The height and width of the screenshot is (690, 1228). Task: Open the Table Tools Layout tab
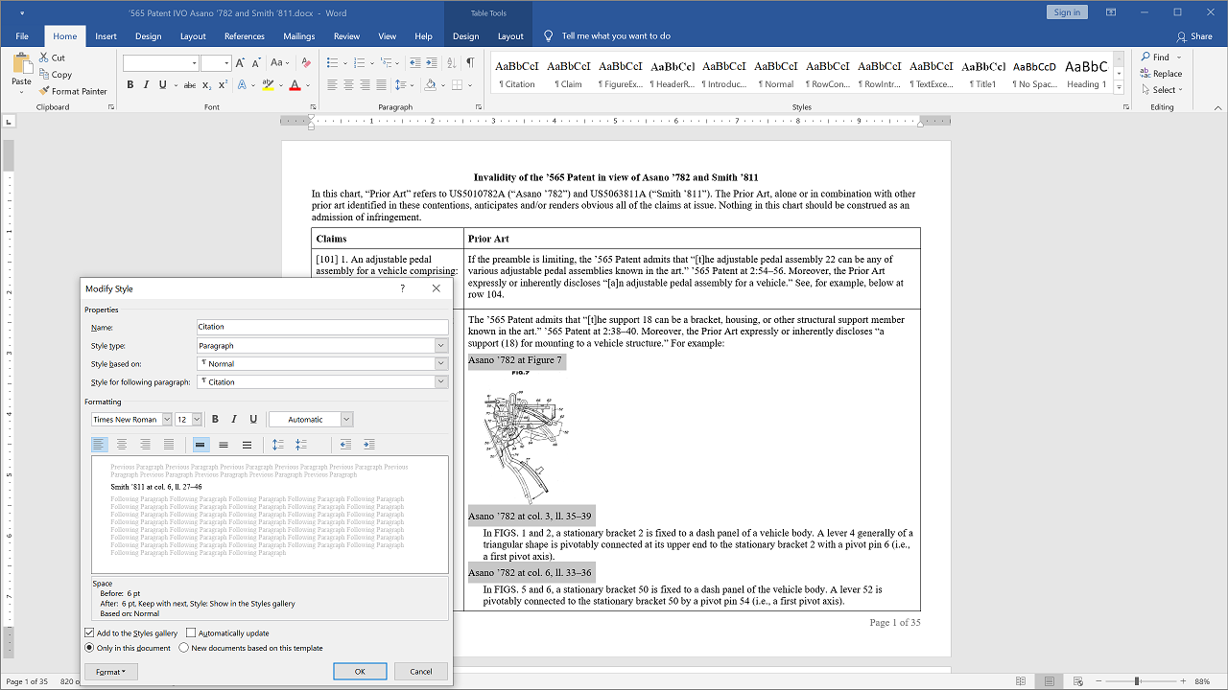(x=510, y=36)
